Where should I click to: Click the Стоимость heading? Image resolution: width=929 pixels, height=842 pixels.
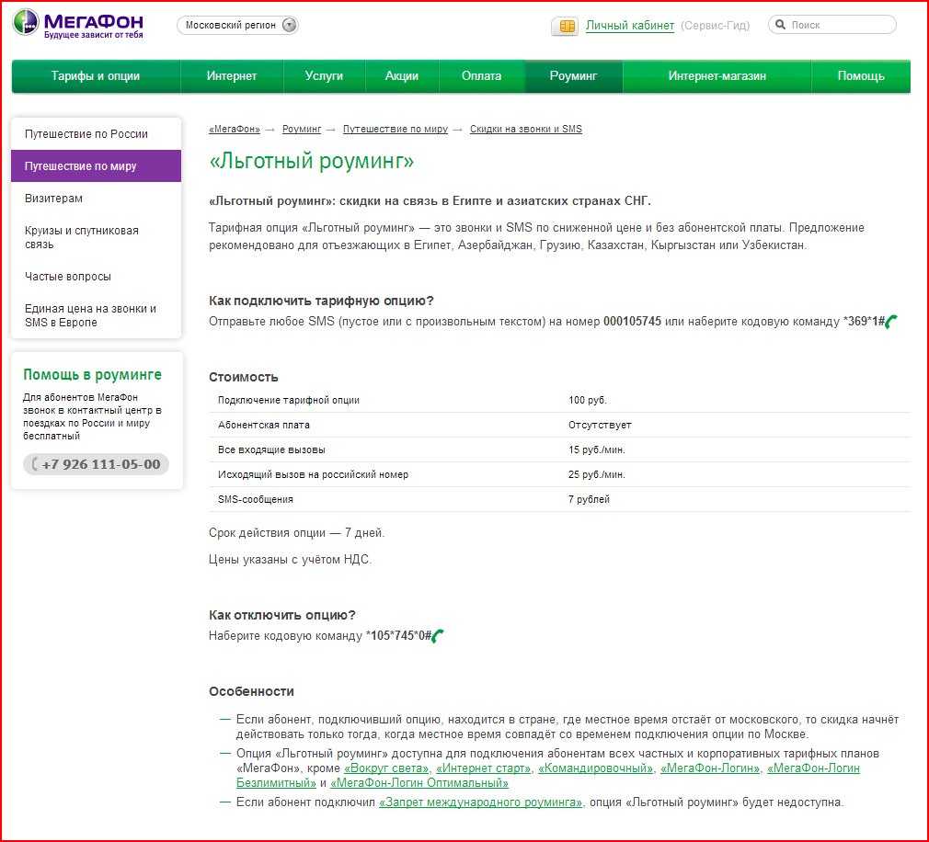244,377
